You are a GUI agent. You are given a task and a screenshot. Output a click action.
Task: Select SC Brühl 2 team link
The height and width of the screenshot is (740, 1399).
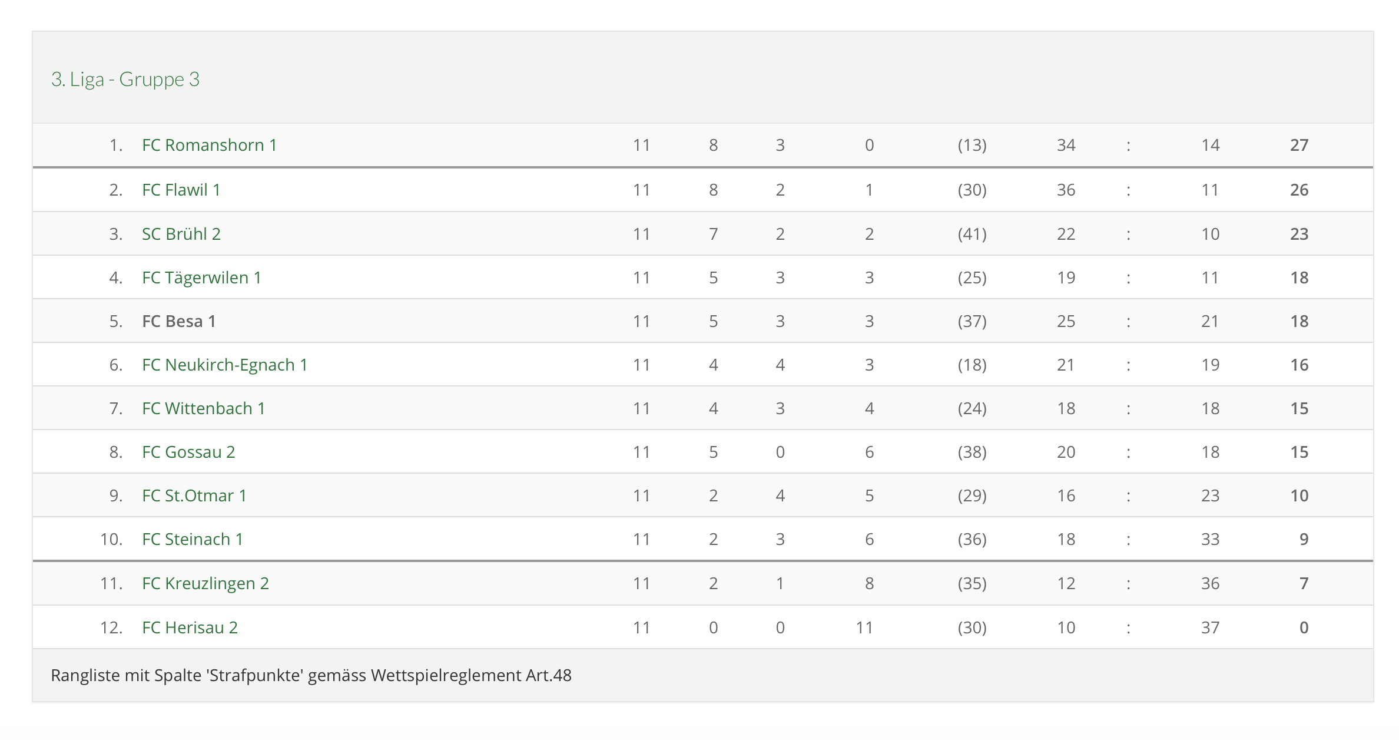click(x=181, y=234)
